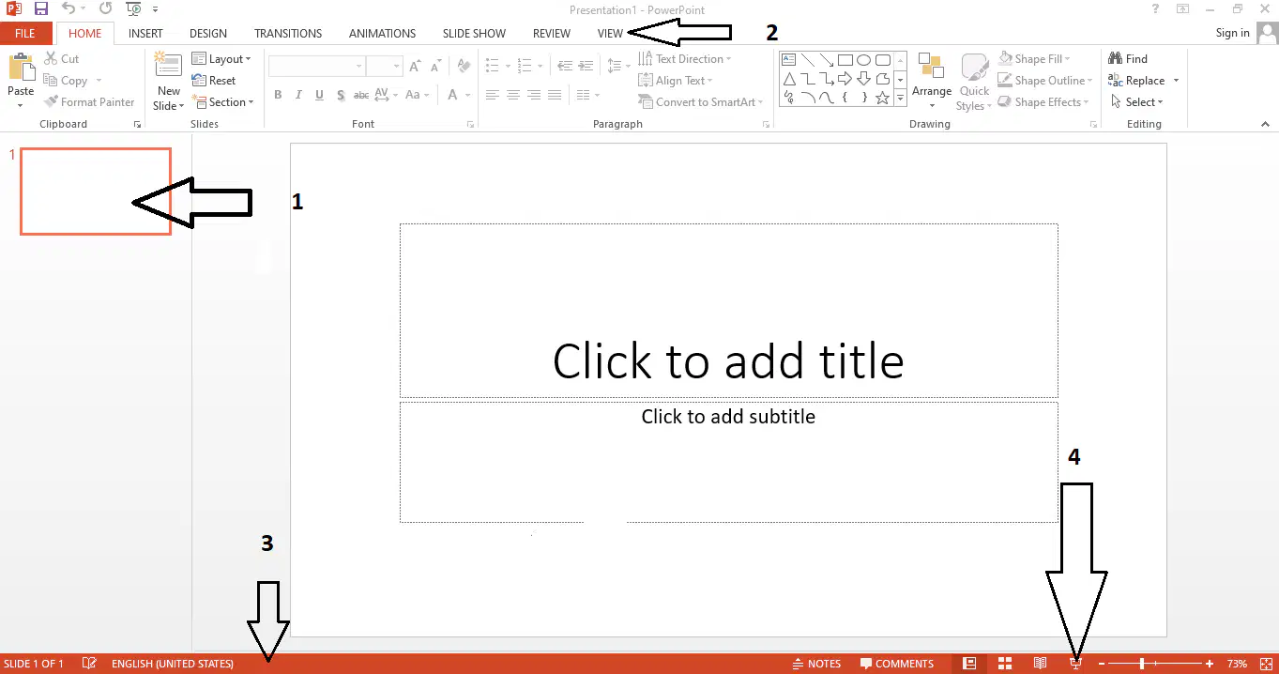This screenshot has height=674, width=1279.
Task: Open Paragraph dialog launcher
Action: tap(767, 125)
